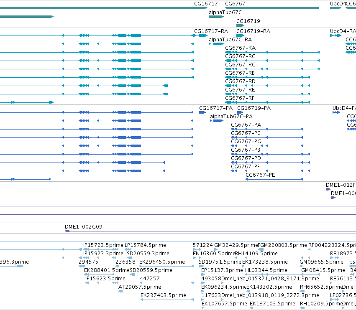Select the CG6767-RC transcript label
The width and height of the screenshot is (356, 310).
click(240, 56)
